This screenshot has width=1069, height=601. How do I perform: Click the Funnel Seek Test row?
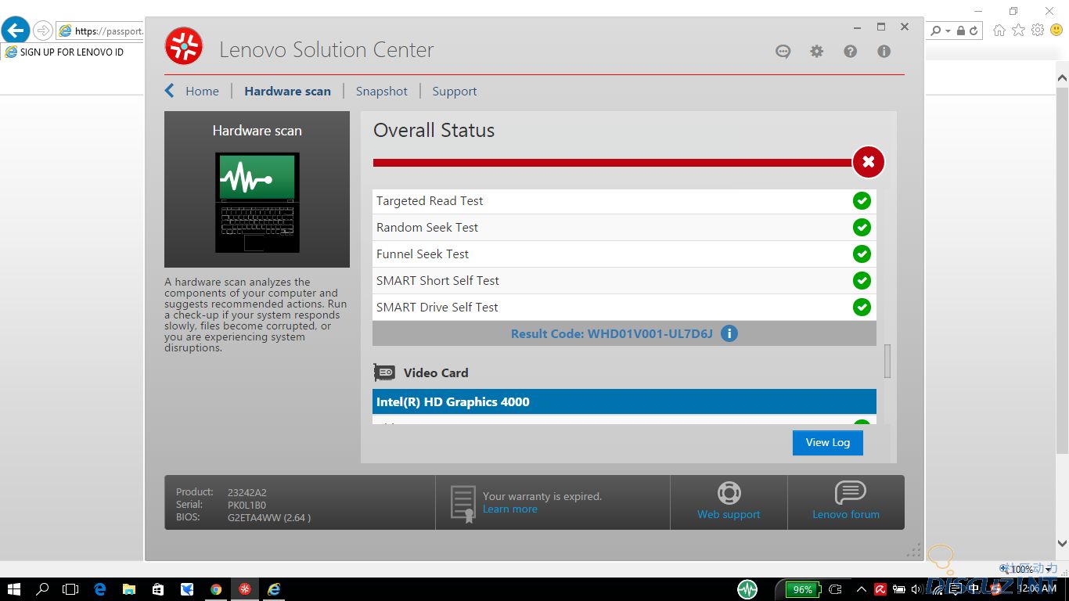pos(624,254)
